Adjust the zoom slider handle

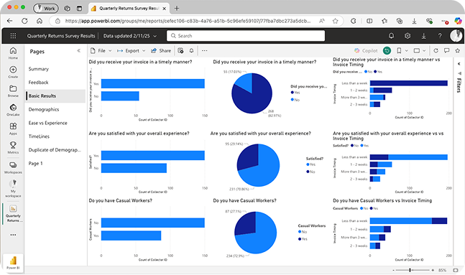click(410, 270)
